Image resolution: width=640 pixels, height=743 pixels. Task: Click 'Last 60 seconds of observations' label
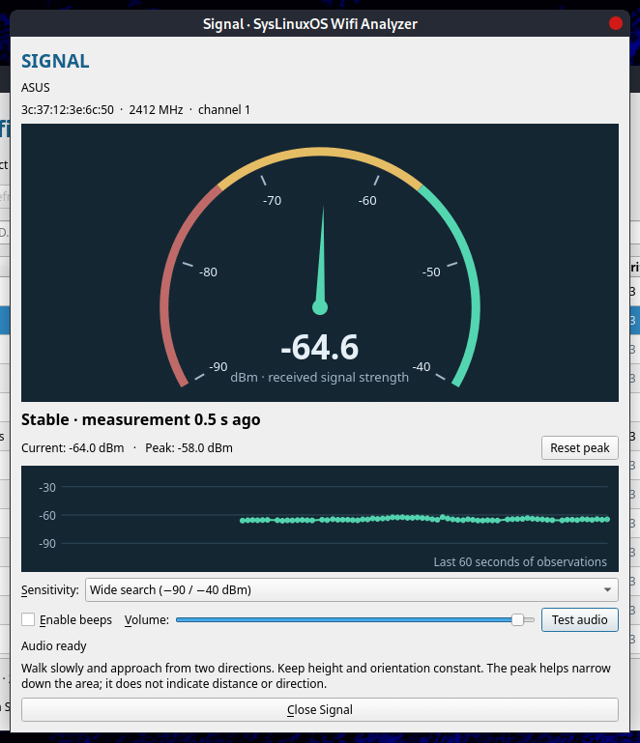pyautogui.click(x=520, y=562)
